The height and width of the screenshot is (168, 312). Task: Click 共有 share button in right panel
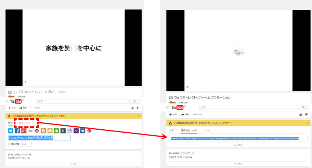(185, 115)
